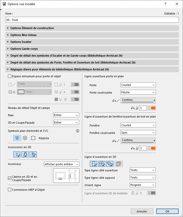183x217 pixels.
Task: Open window opening Continu line type selector
Action: click(138, 141)
